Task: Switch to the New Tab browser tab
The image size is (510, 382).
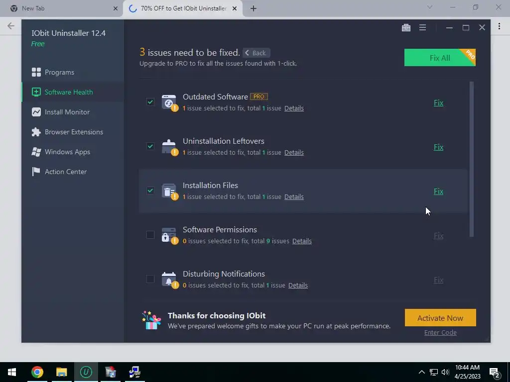Action: pos(62,8)
